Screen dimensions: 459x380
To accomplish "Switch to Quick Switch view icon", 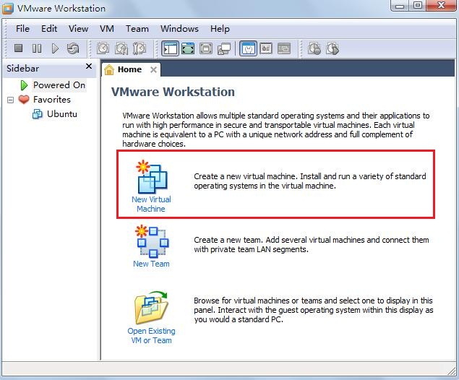I will 188,48.
